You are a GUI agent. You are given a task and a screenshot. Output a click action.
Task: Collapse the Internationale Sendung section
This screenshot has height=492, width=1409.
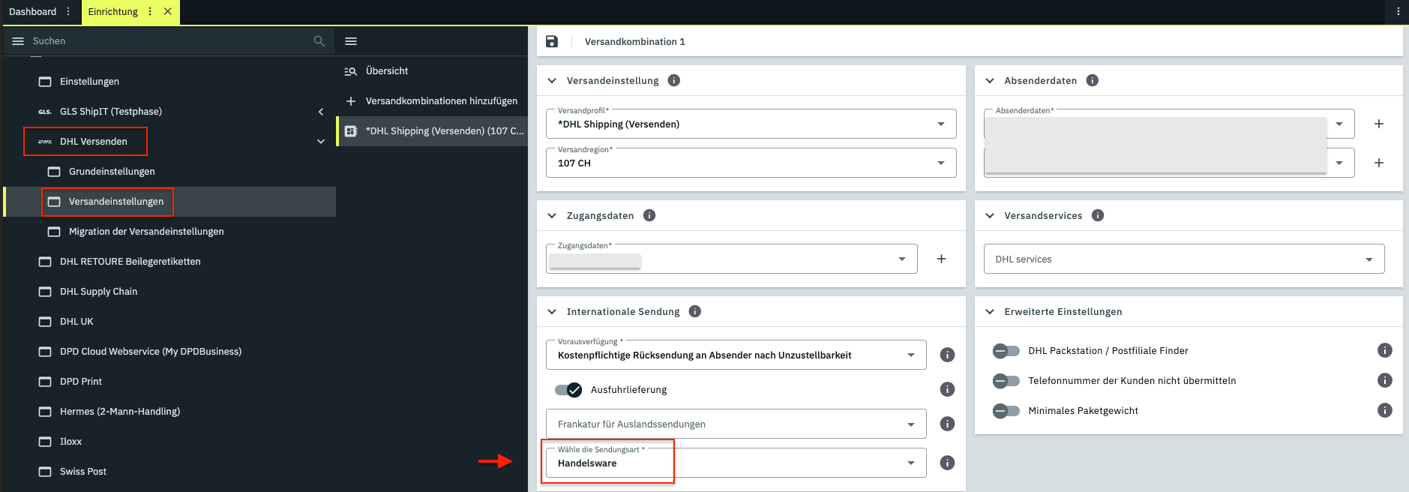pos(552,311)
